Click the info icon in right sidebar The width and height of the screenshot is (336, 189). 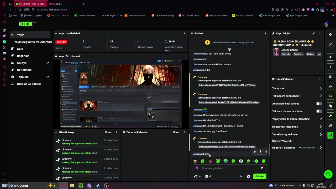coord(330,35)
